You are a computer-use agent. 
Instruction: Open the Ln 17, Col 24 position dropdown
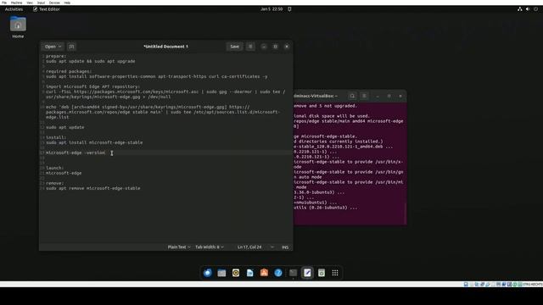click(255, 247)
